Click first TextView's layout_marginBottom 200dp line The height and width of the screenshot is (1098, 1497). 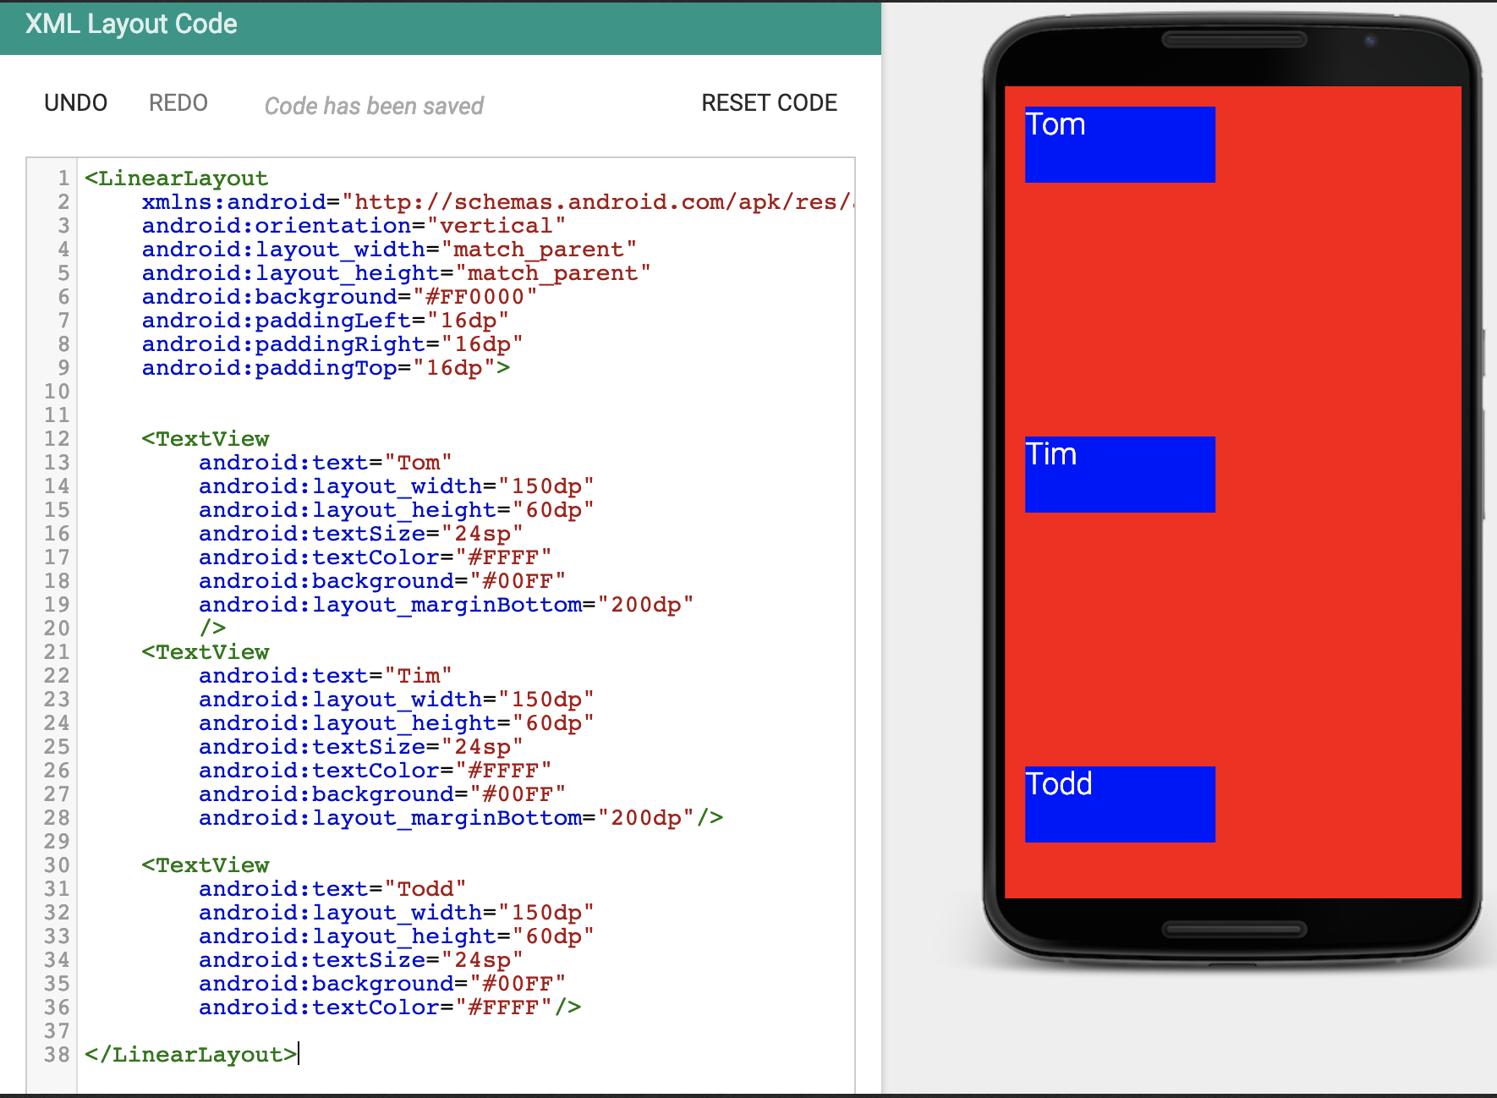[445, 605]
